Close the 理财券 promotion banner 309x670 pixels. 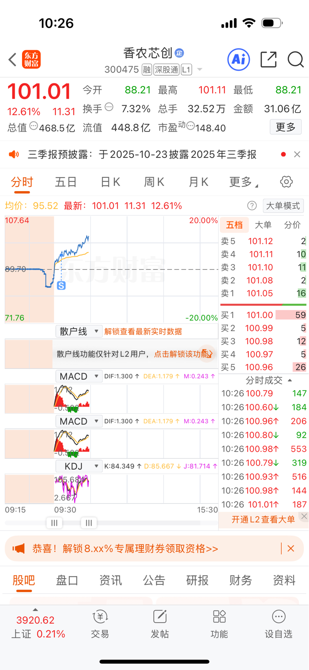291,548
